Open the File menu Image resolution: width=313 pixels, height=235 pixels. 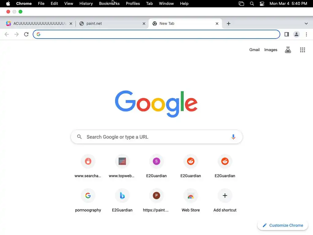tap(41, 4)
